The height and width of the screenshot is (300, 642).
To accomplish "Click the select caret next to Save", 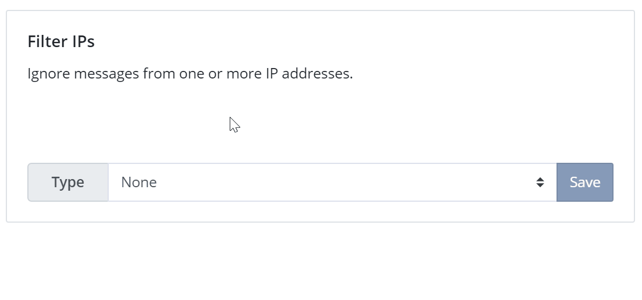I will (540, 183).
